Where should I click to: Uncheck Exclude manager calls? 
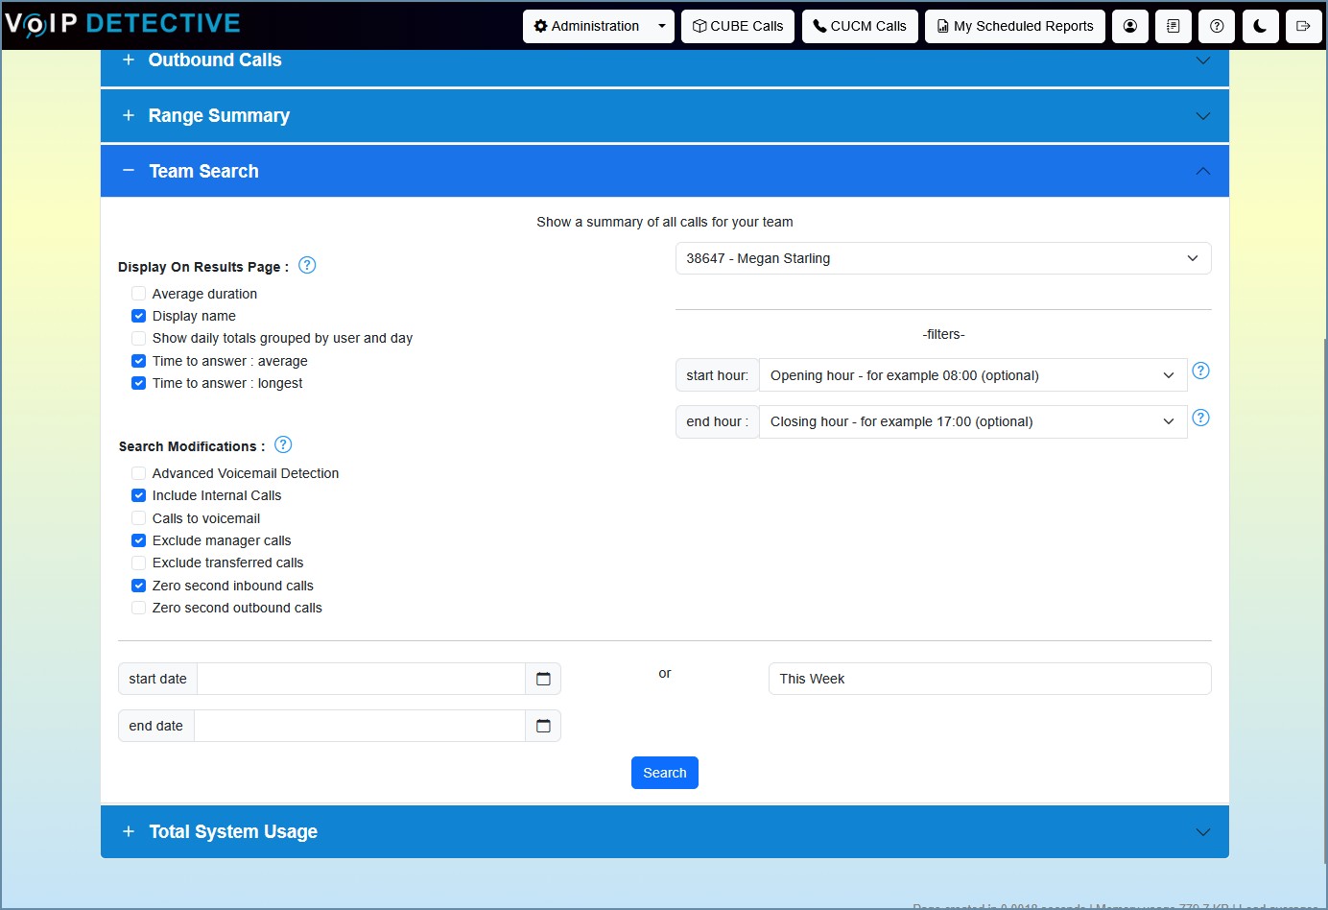(x=139, y=540)
